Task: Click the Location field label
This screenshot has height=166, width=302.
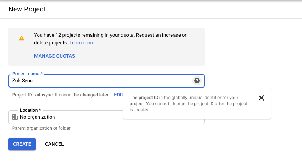Action: [30, 110]
